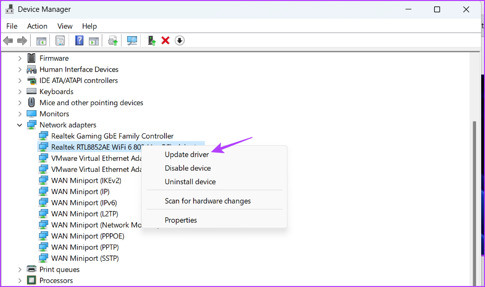
Task: Click the mouse icon beside Mice
Action: 31,102
